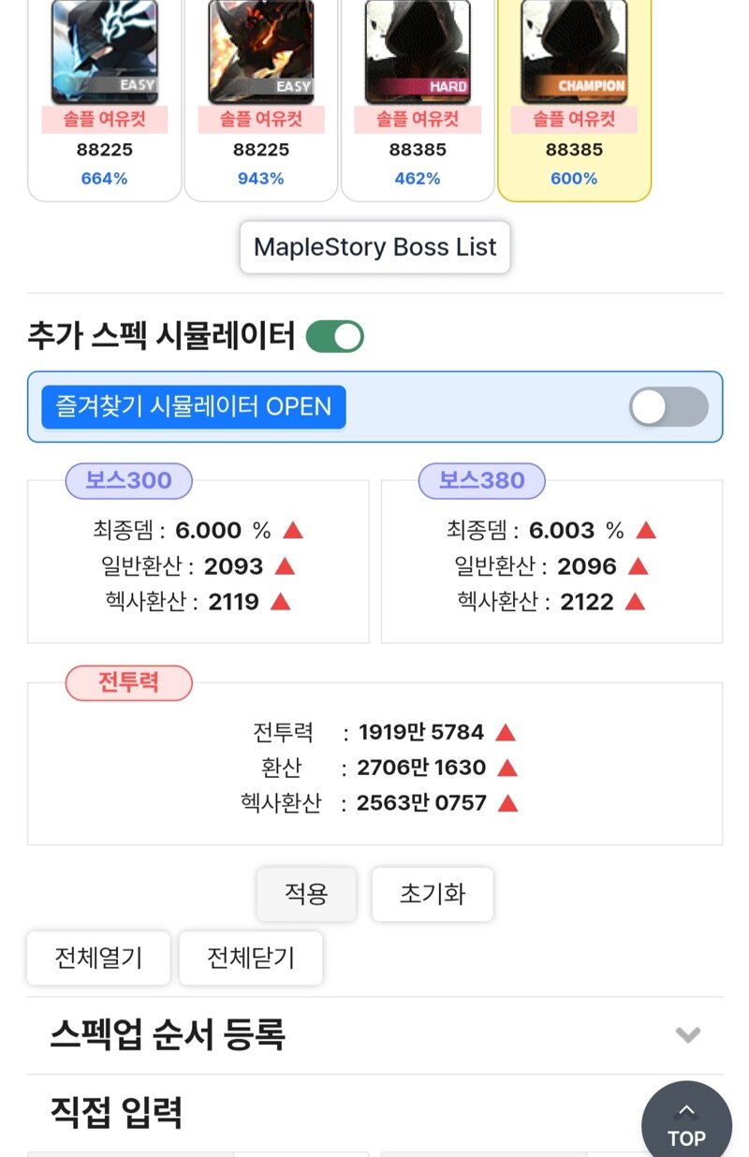Click the 즐겨찾기 시뮬레이터 OPEN button
Viewport: 749px width, 1157px height.
pos(194,407)
